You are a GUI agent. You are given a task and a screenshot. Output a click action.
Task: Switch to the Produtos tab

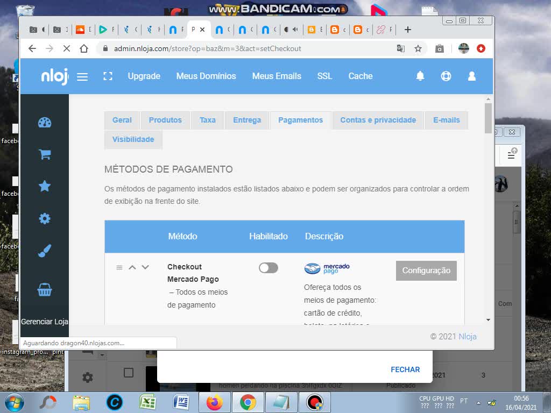coord(165,120)
